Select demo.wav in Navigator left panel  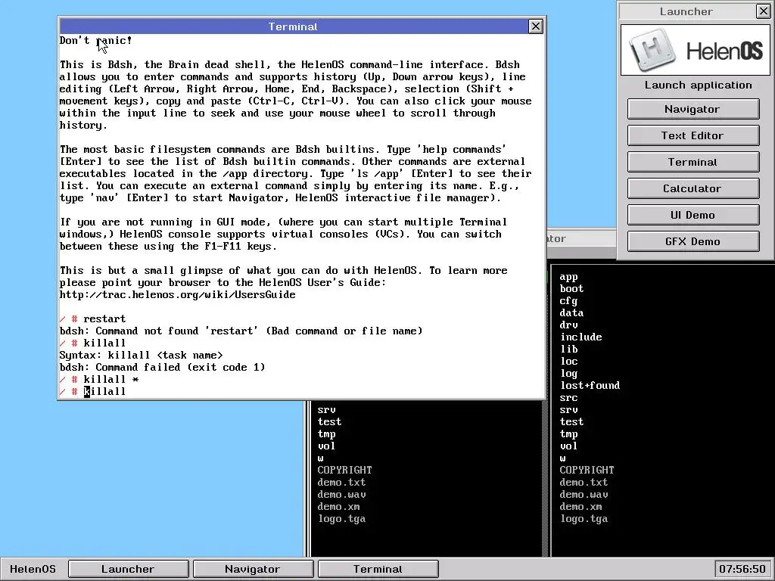(341, 495)
